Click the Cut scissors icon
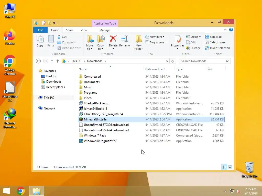This screenshot has width=262, height=196. click(59, 37)
